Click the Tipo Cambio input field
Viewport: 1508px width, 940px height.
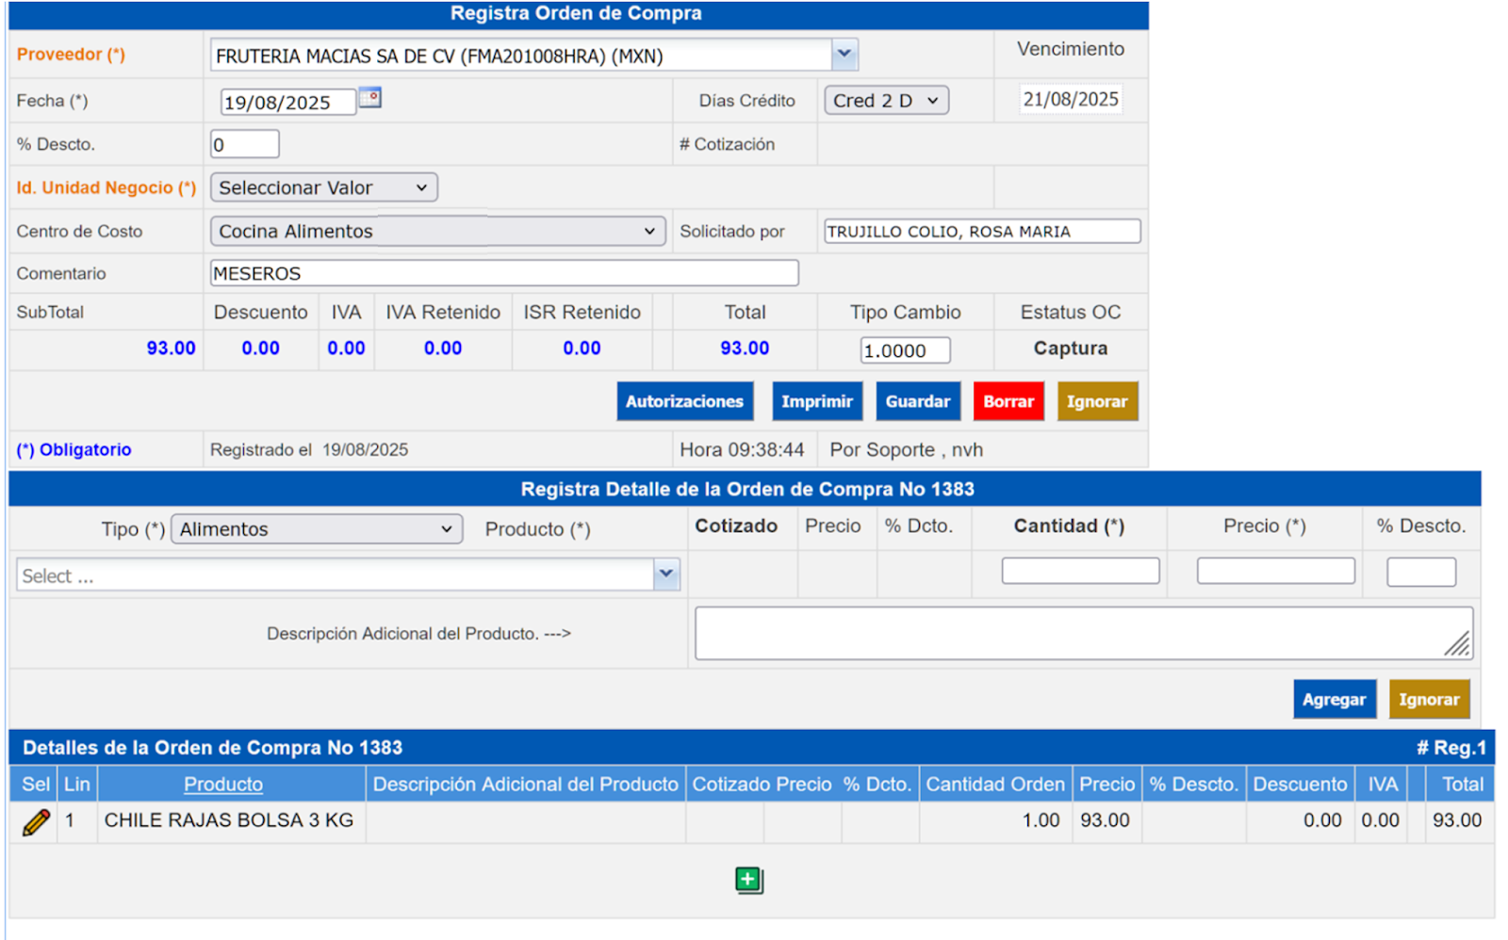click(x=905, y=350)
